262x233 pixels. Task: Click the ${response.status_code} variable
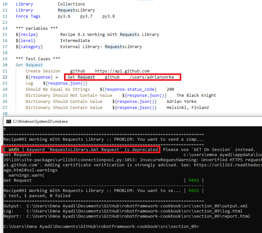click(128, 89)
